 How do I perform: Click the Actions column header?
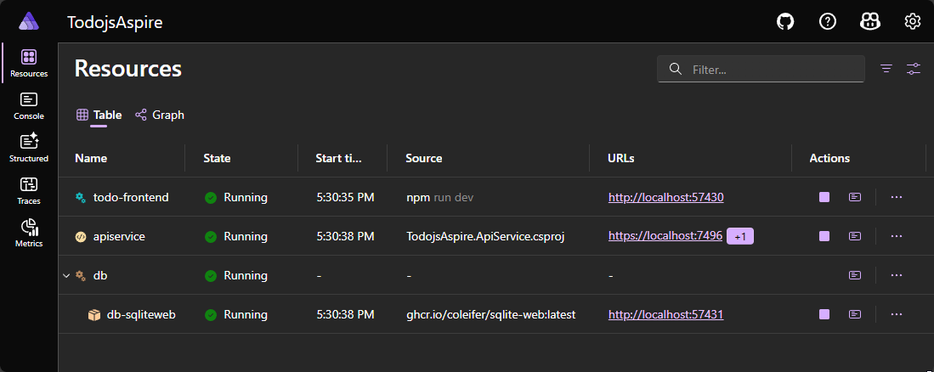point(829,158)
